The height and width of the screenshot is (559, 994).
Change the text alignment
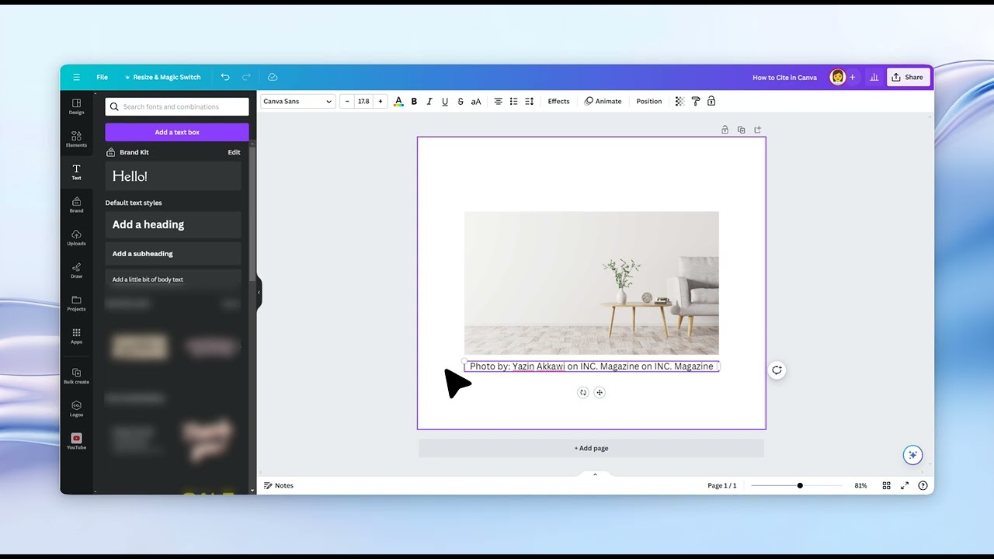[499, 101]
